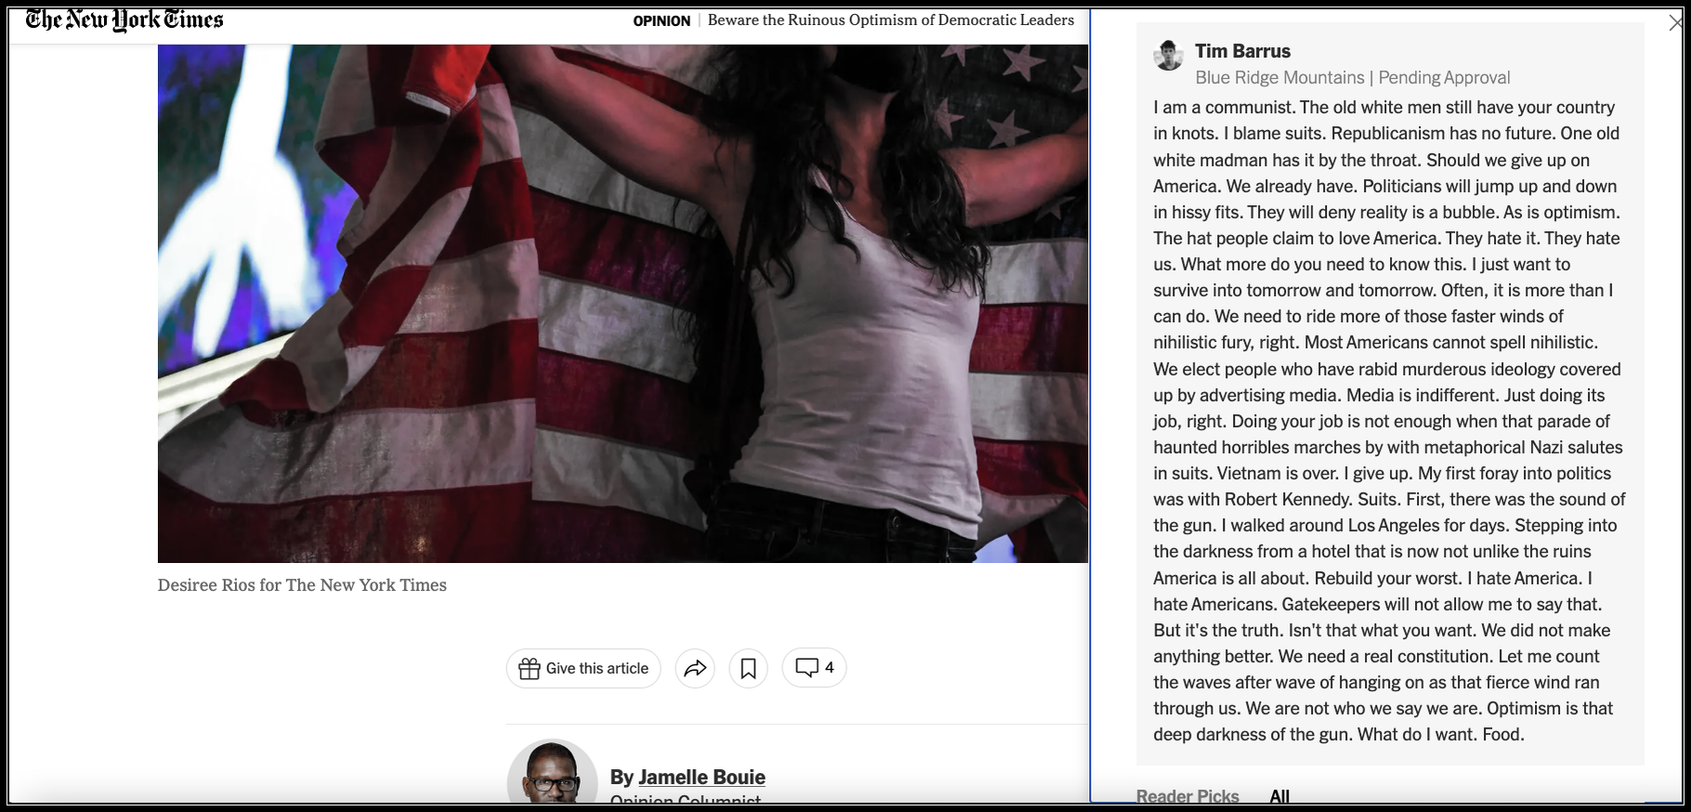Click the headline Beware the Ruinous Optimism
Screen dimensions: 1691x812
pyautogui.click(x=890, y=20)
